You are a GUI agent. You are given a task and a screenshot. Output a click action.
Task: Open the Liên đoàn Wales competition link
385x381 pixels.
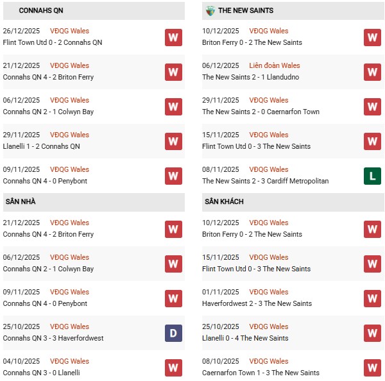click(273, 65)
